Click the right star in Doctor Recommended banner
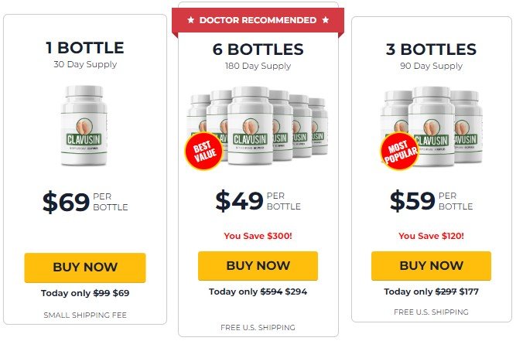 (x=326, y=20)
